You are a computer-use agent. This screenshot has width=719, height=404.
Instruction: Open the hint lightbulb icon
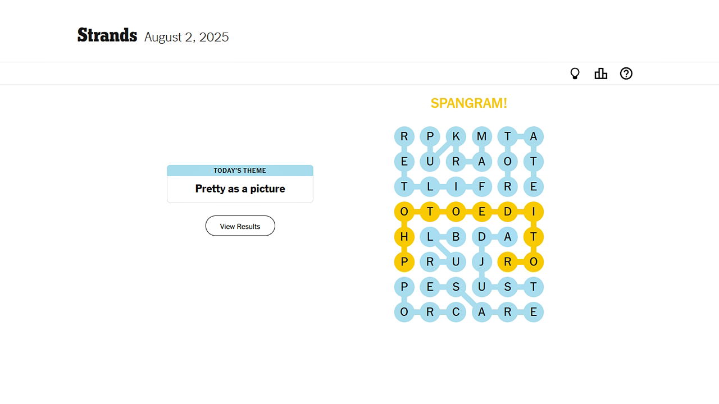coord(575,73)
